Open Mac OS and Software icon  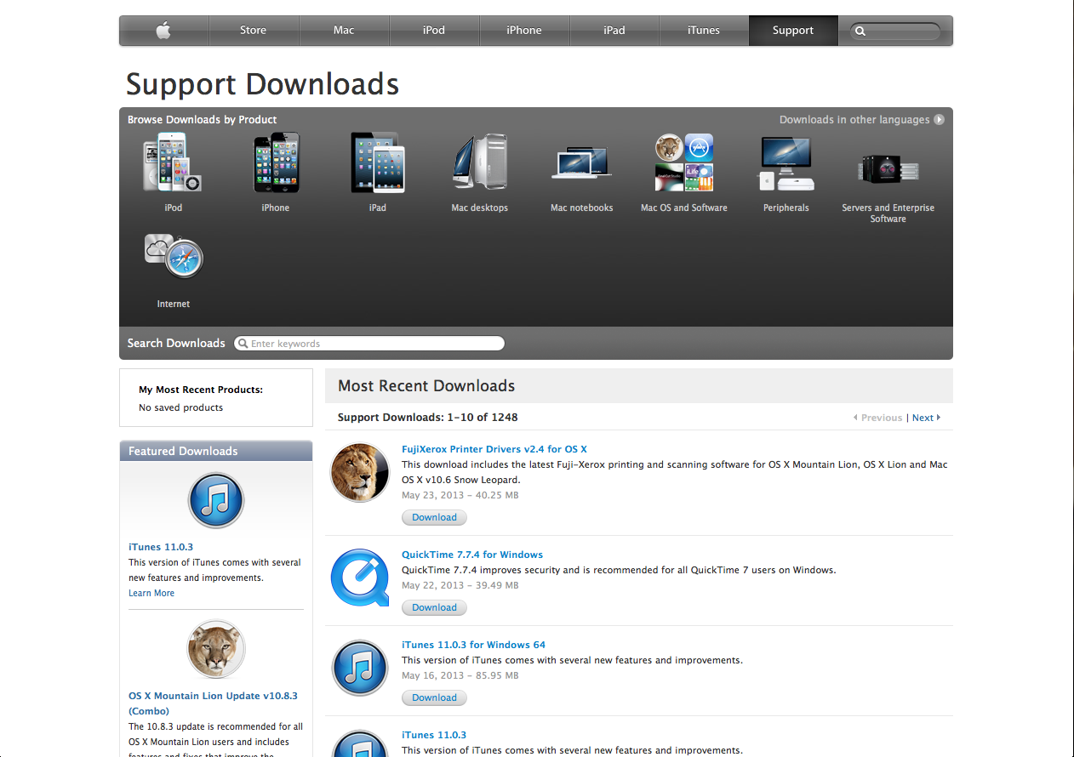(x=684, y=162)
